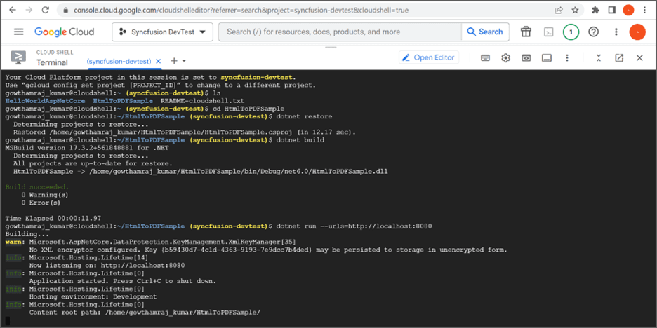Open the Chrome three-dot menu
This screenshot has width=657, height=328.
coord(644,10)
